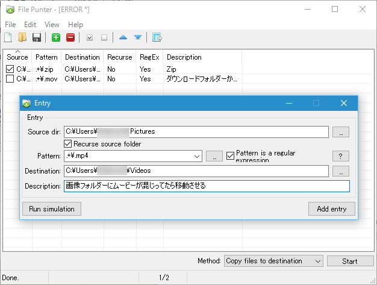Remove entry with red minus icon
Screen dimensions: 377x285
70,37
